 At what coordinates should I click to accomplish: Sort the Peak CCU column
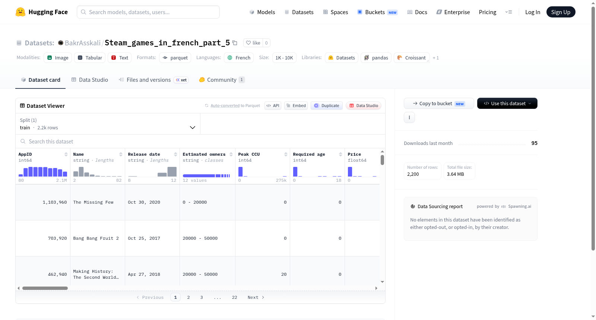pos(286,154)
